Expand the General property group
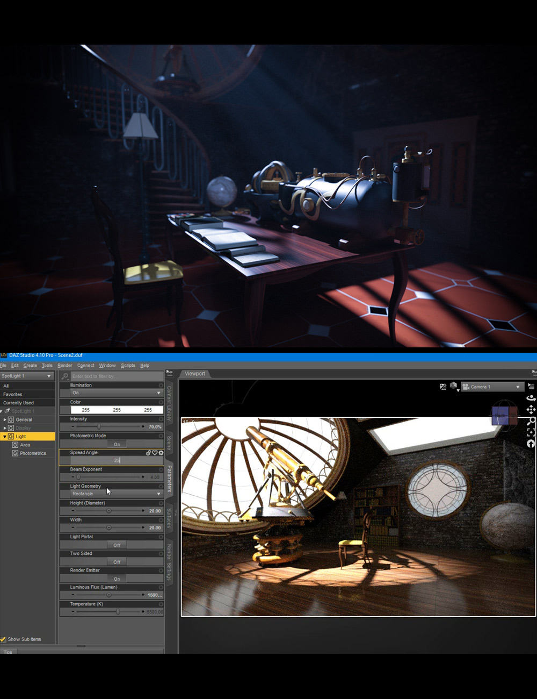The height and width of the screenshot is (699, 537). pyautogui.click(x=5, y=419)
